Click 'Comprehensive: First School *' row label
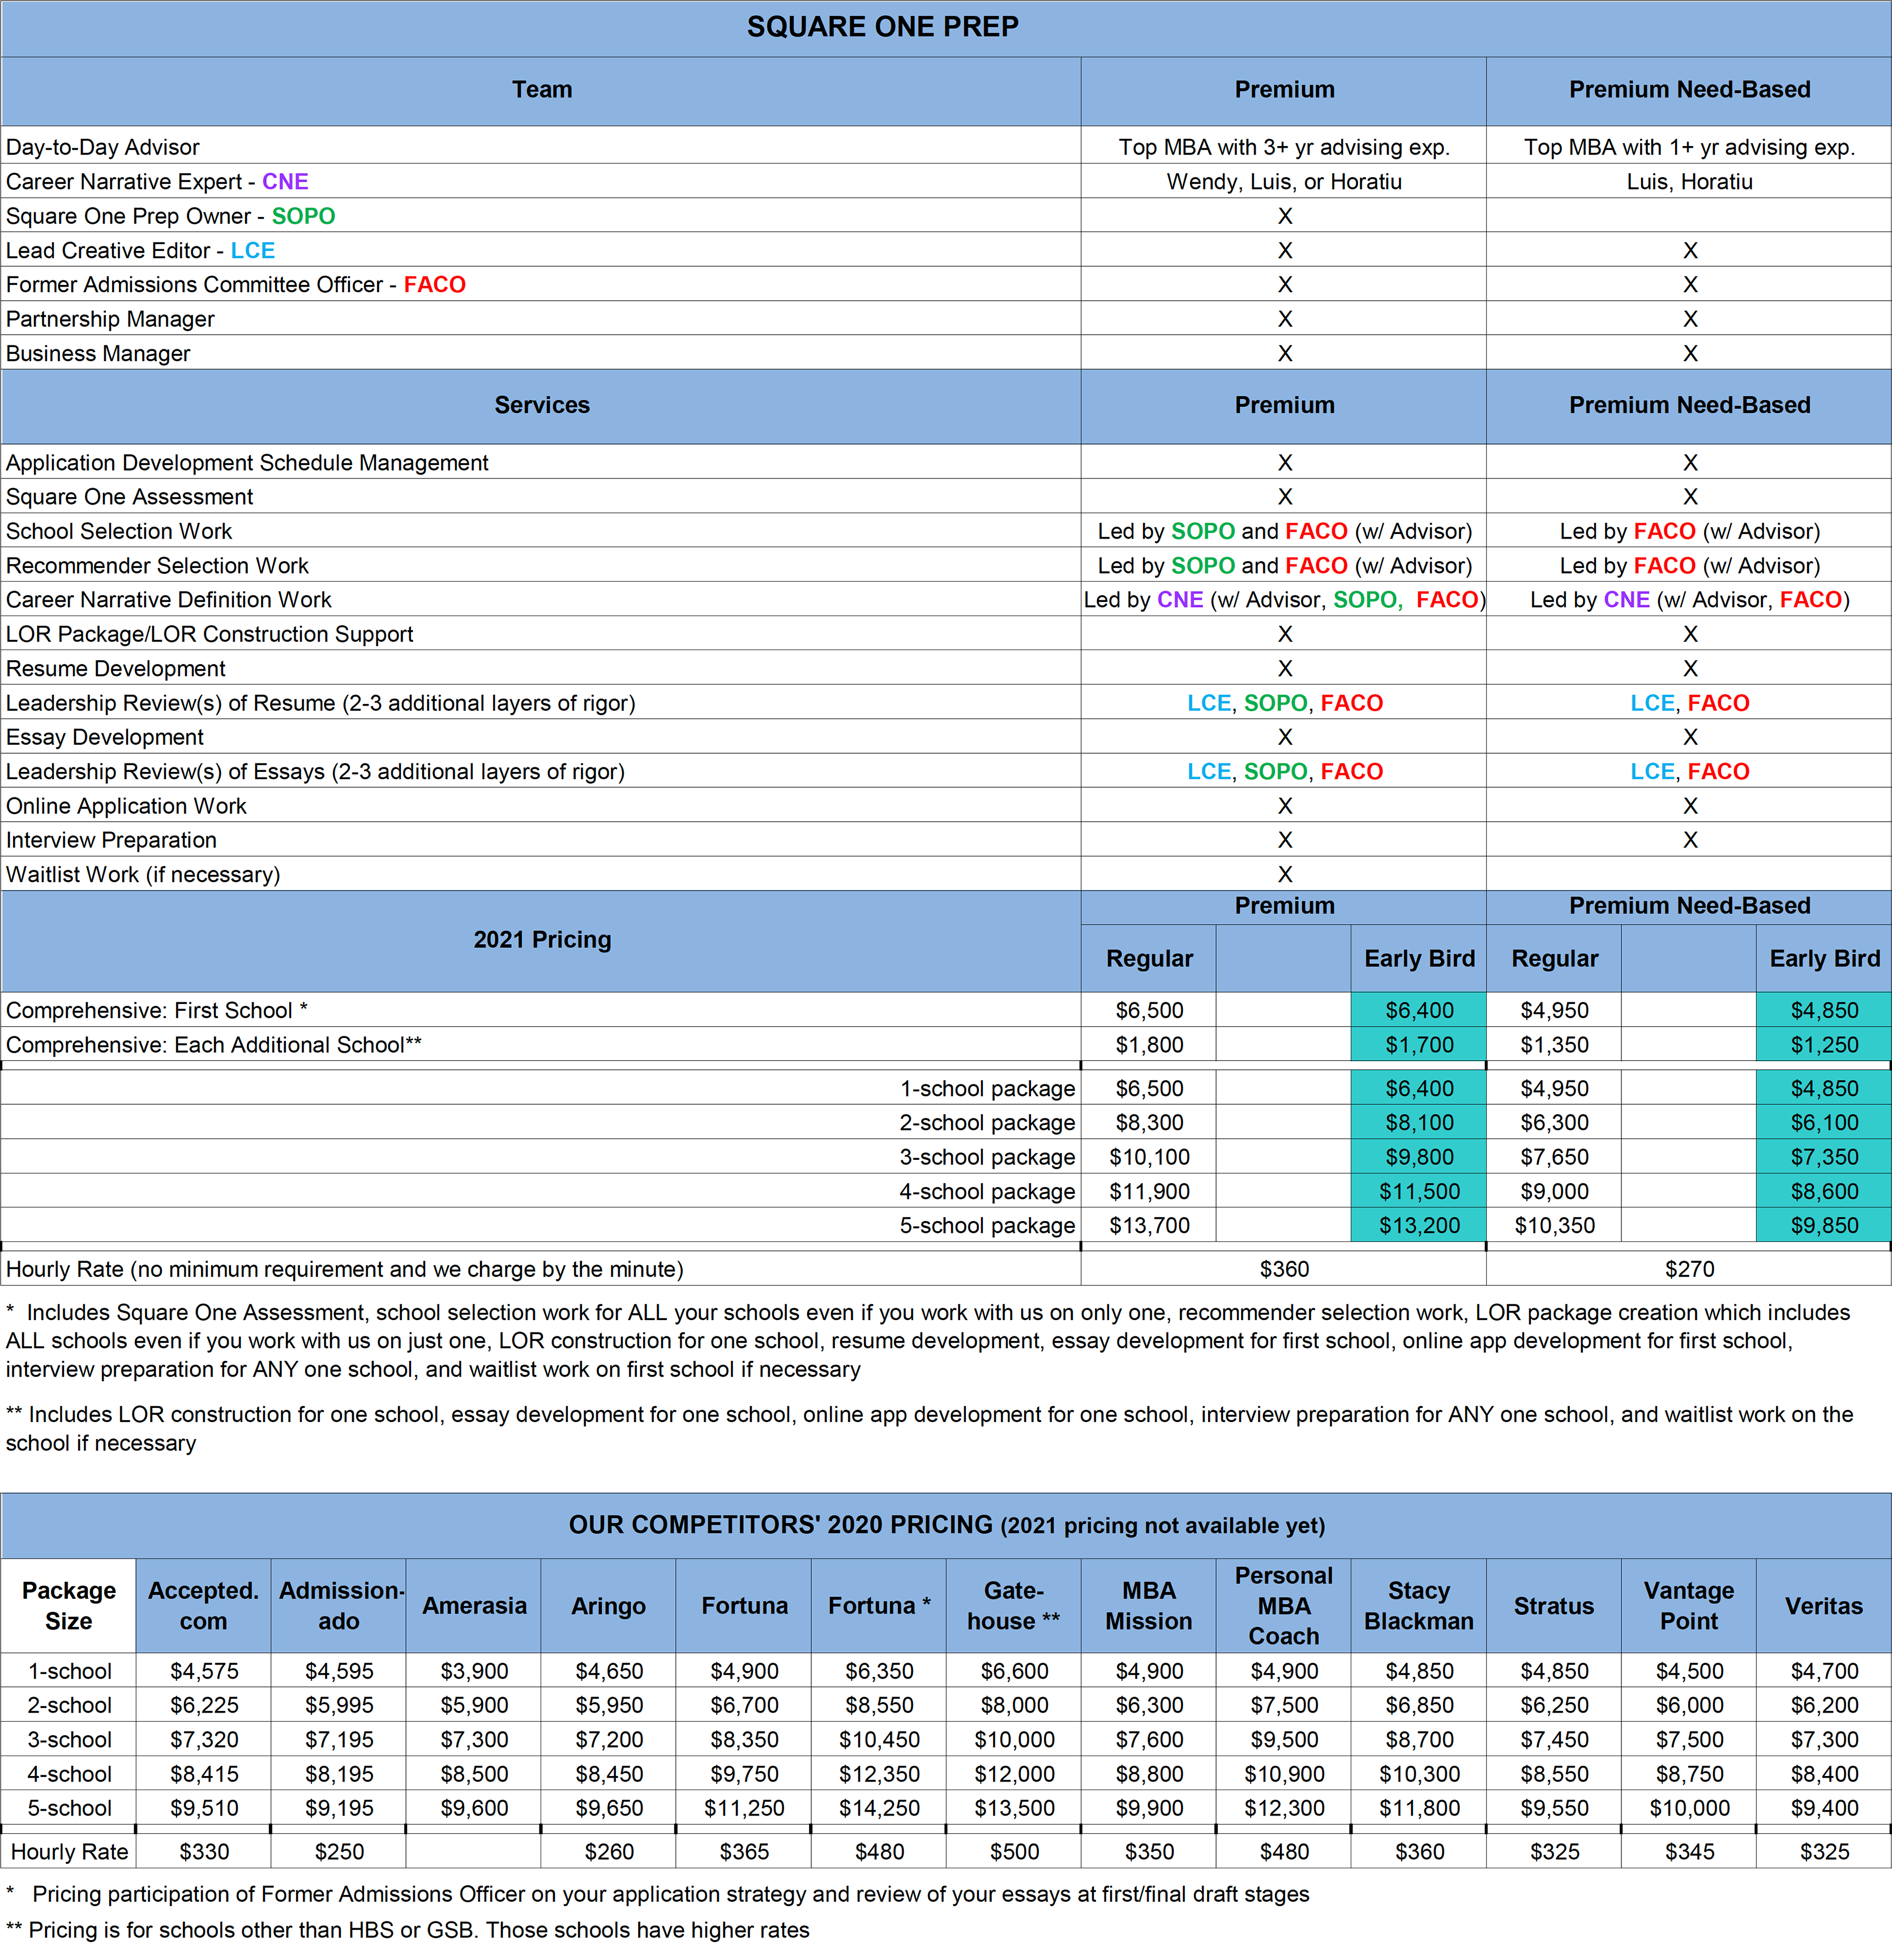 157,1010
